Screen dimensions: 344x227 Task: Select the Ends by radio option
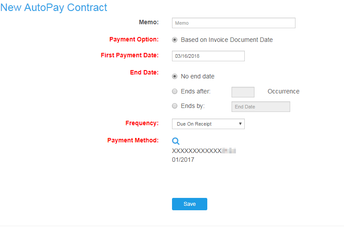click(175, 106)
